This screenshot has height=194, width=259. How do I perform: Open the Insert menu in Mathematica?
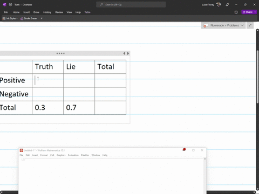tap(35, 155)
